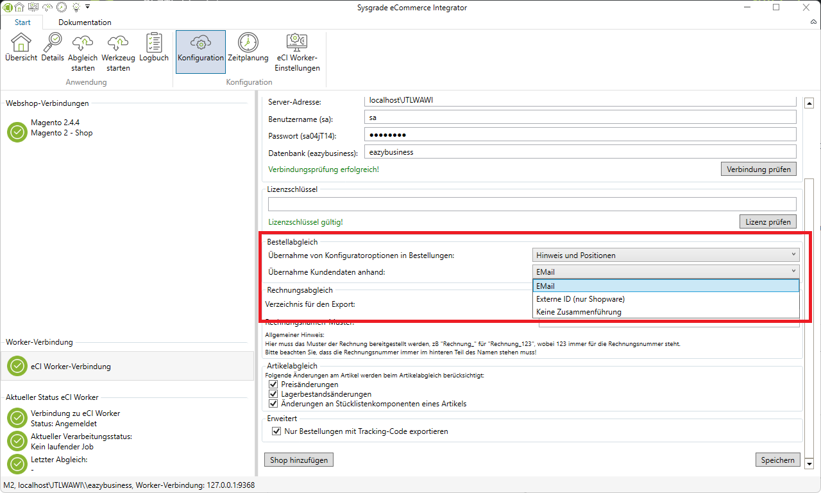Toggle the Lagerbestandsänderungen checkbox
The width and height of the screenshot is (821, 493).
(x=273, y=394)
